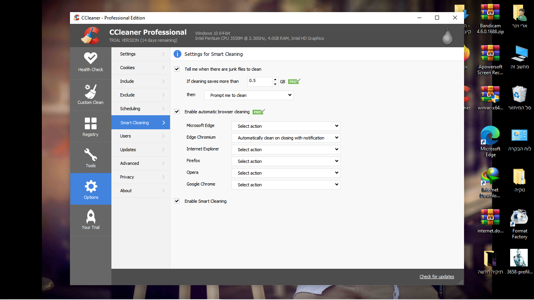Toggle Tell me when there are junk files

click(x=177, y=69)
